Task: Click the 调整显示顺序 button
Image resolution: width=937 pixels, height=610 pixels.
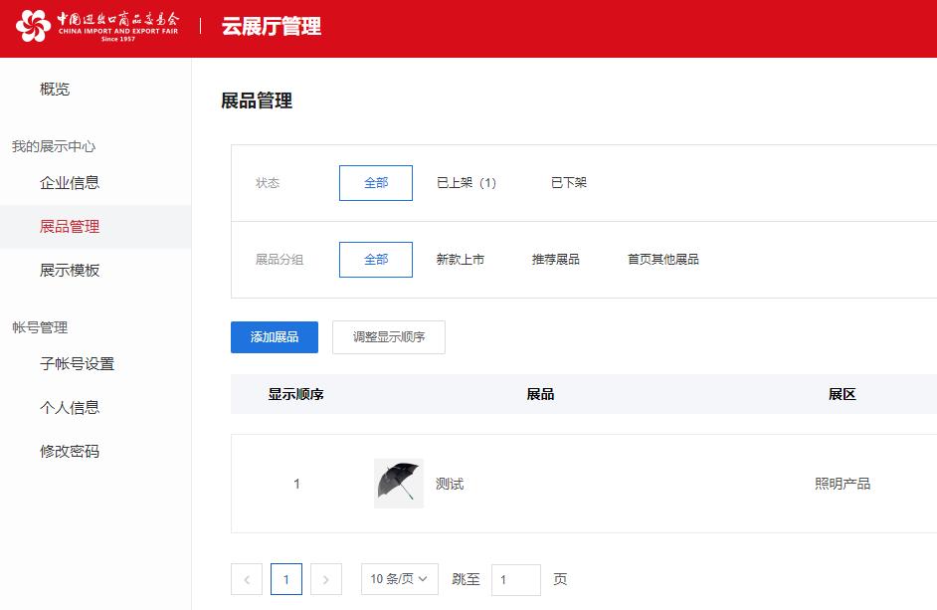Action: click(388, 337)
